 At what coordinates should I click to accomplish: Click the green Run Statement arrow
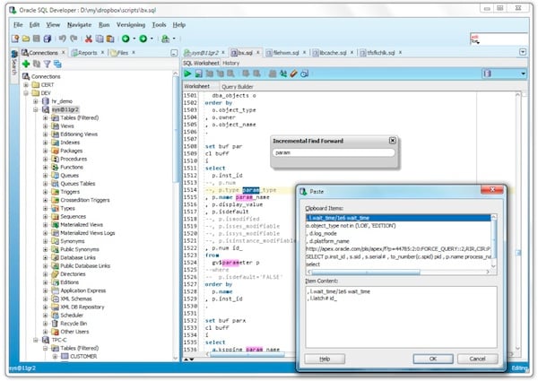click(187, 74)
